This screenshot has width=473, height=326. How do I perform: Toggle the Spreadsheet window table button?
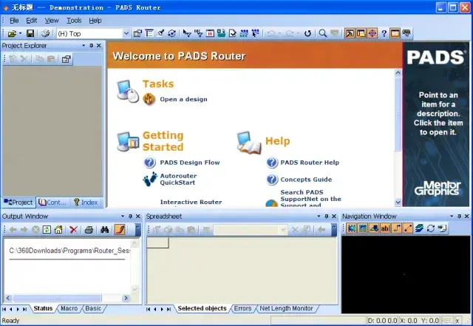(395, 33)
